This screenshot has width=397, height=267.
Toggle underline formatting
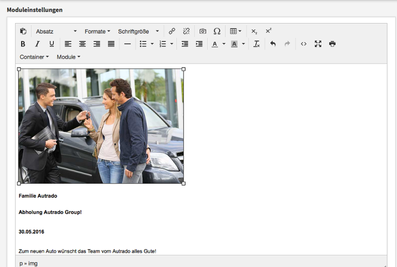(52, 44)
